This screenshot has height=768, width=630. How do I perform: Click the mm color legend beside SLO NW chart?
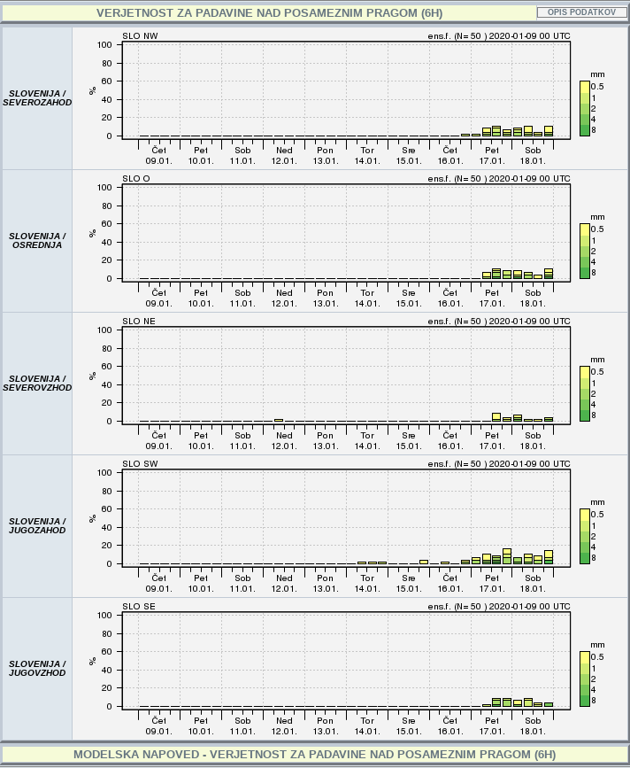point(585,108)
